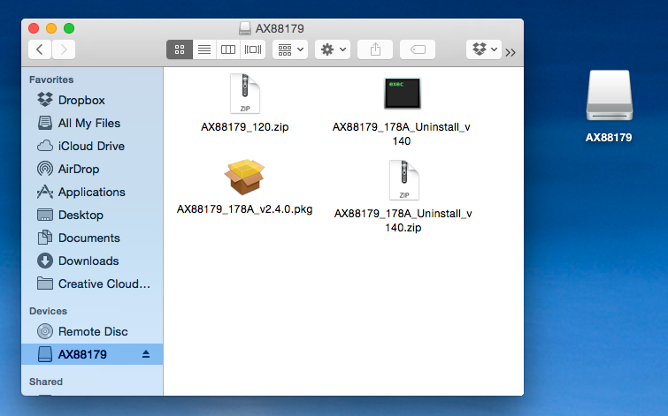Go back with the back arrow button

(x=40, y=49)
